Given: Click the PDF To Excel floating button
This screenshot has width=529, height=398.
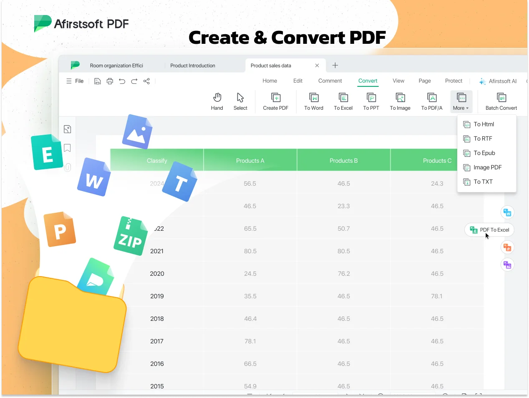Looking at the screenshot, I should [x=489, y=230].
